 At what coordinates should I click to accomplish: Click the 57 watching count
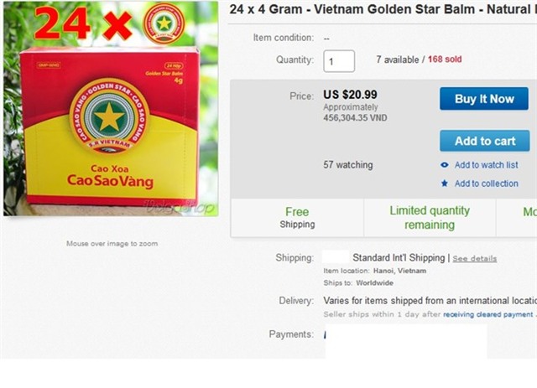click(348, 165)
